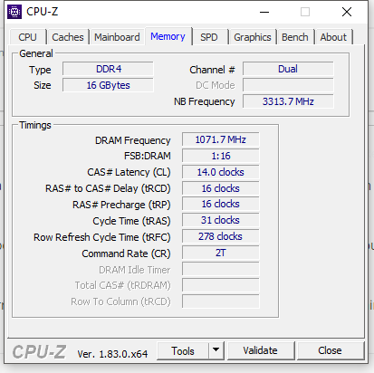
Task: Switch to the Graphics tab
Action: click(x=253, y=37)
